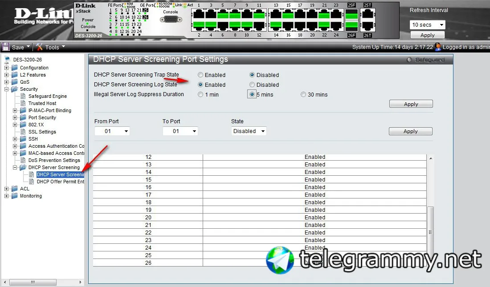Apply the port range state settings
Screen dimensions: 490x287
(x=411, y=131)
